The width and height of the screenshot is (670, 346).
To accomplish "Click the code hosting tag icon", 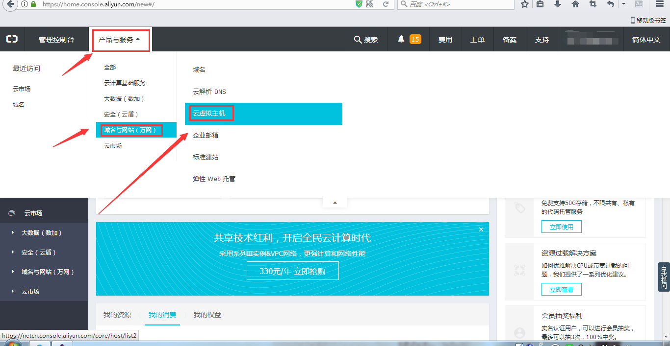I will 520,208.
